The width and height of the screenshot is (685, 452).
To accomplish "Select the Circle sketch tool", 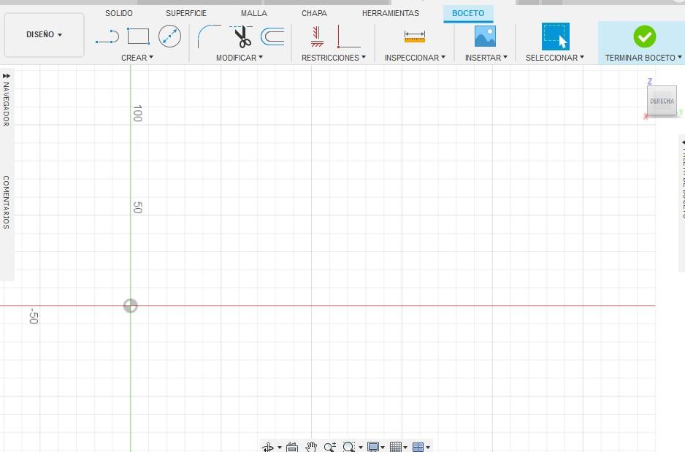I will [x=169, y=37].
